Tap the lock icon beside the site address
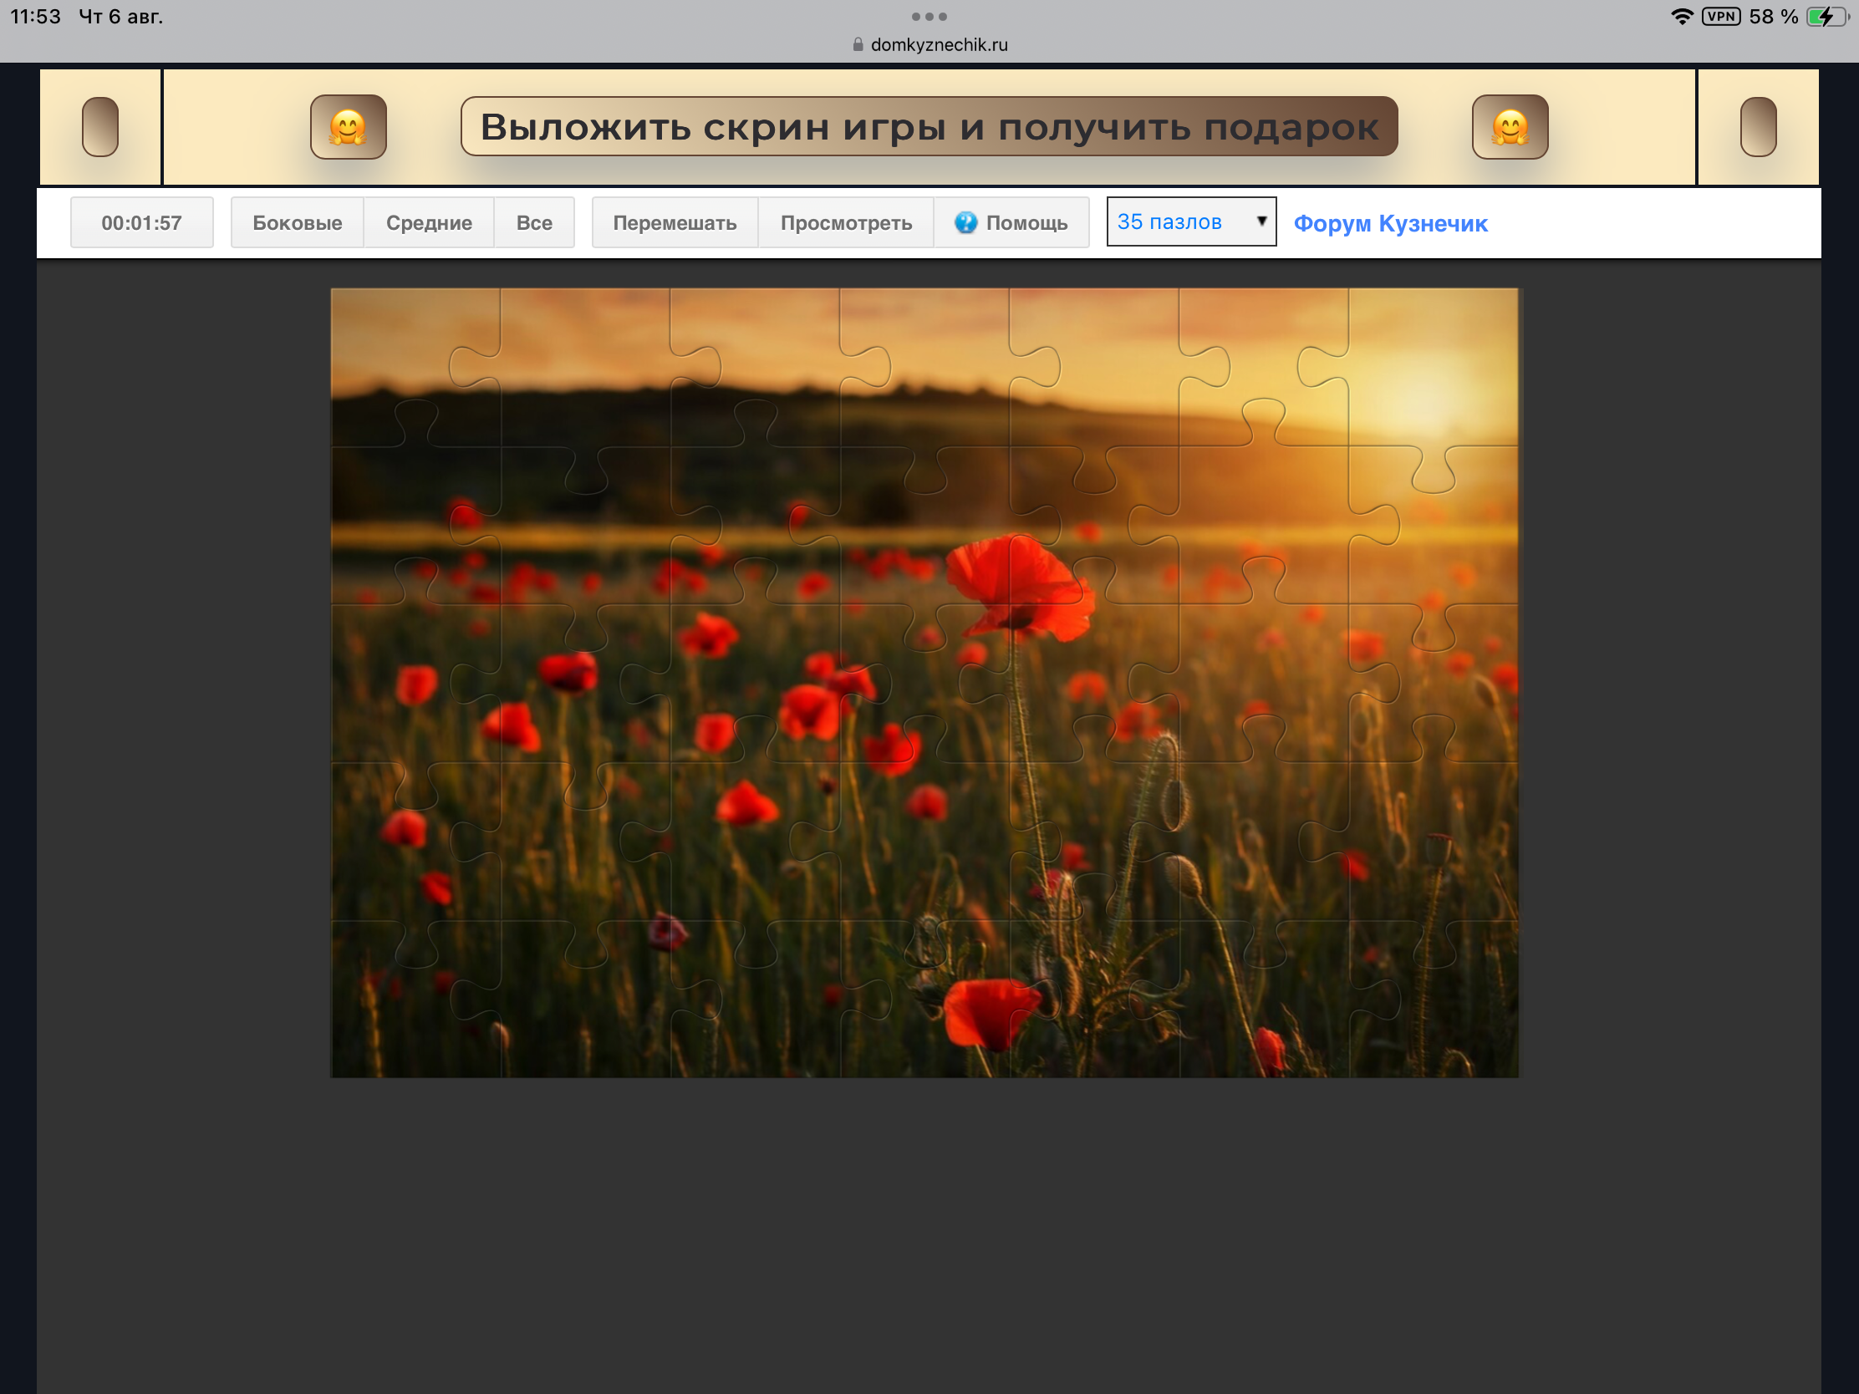 [858, 44]
